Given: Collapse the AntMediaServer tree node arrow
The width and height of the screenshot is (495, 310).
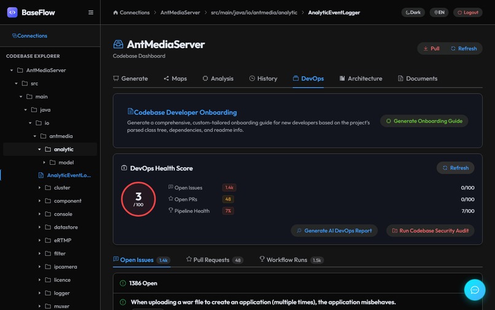Looking at the screenshot, I should [x=12, y=70].
